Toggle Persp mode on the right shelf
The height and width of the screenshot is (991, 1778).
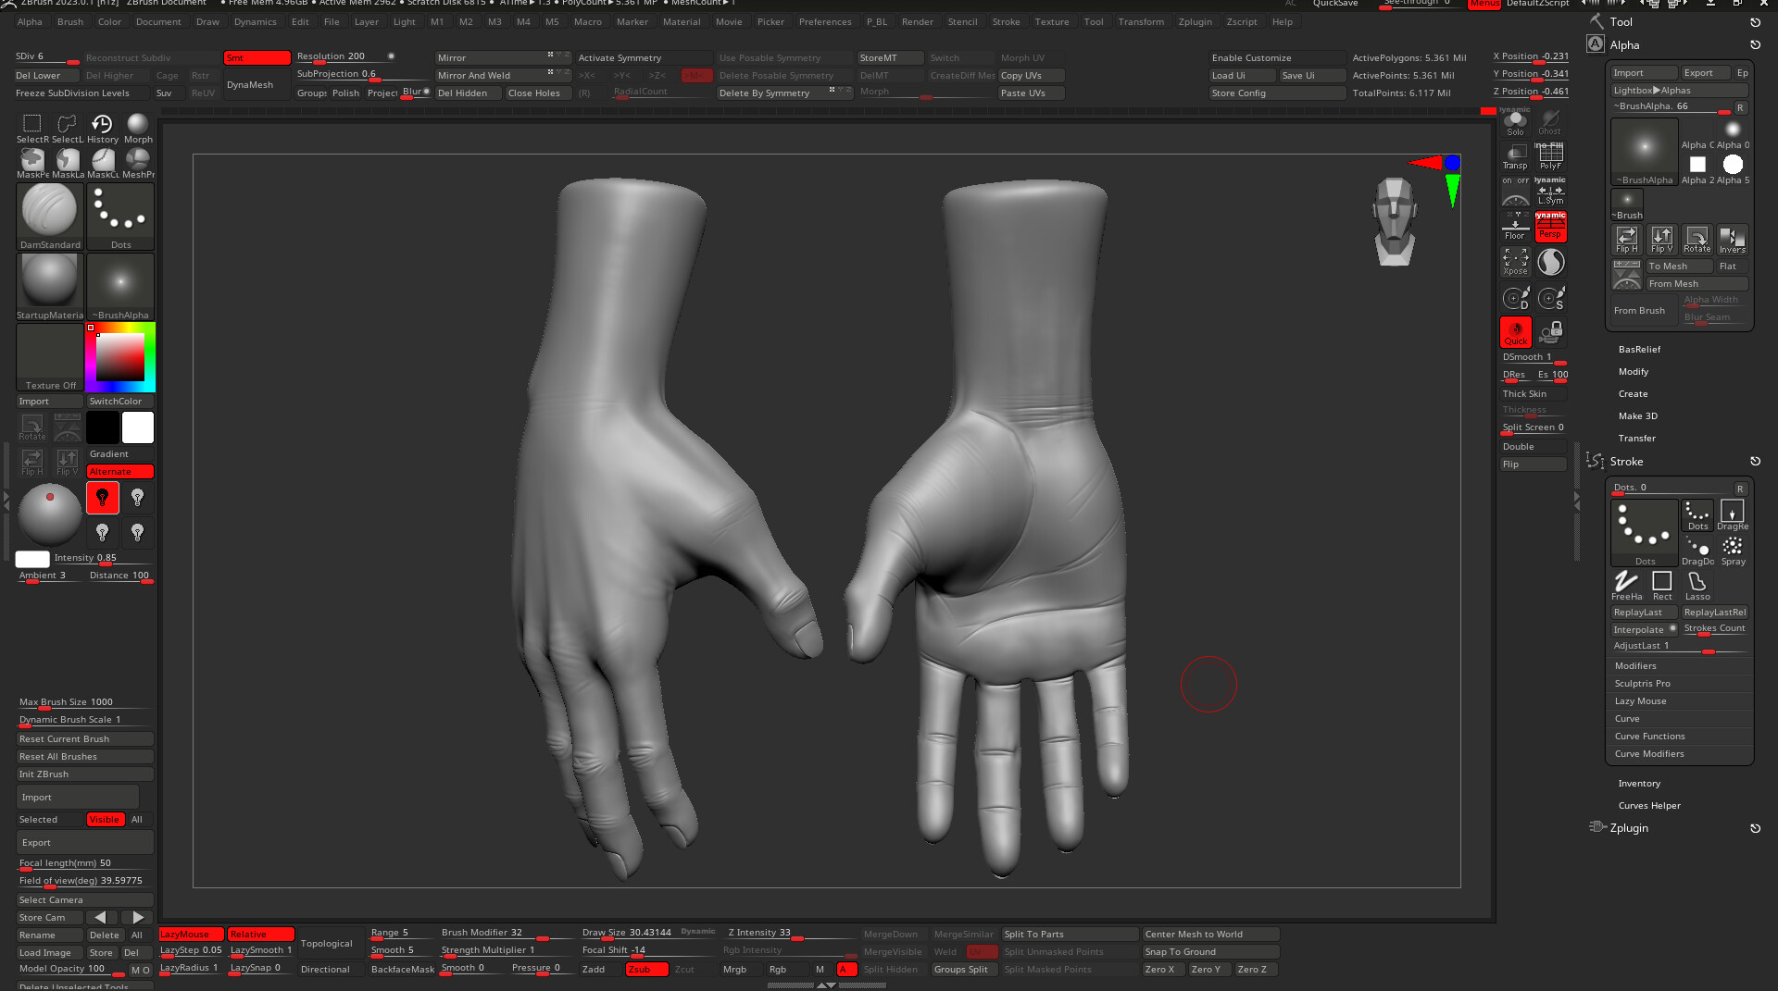click(x=1551, y=226)
